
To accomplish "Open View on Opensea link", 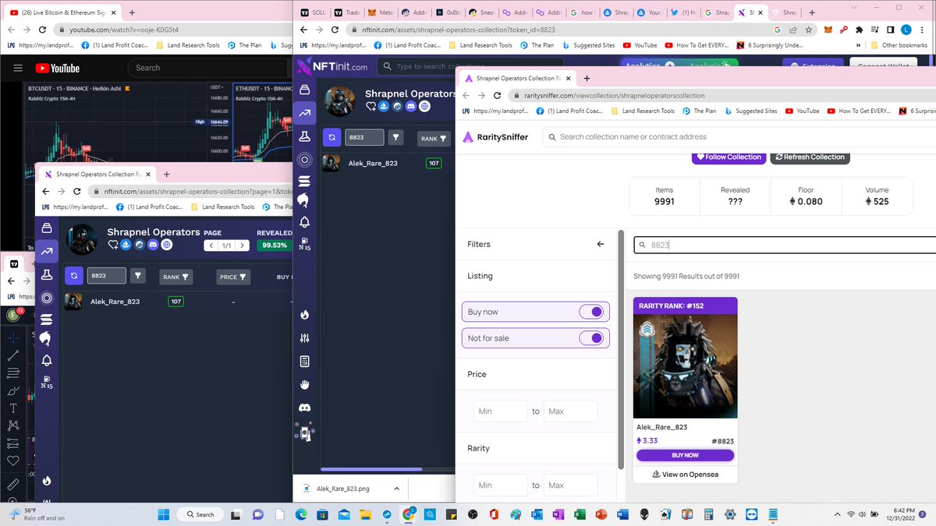I will tap(685, 474).
